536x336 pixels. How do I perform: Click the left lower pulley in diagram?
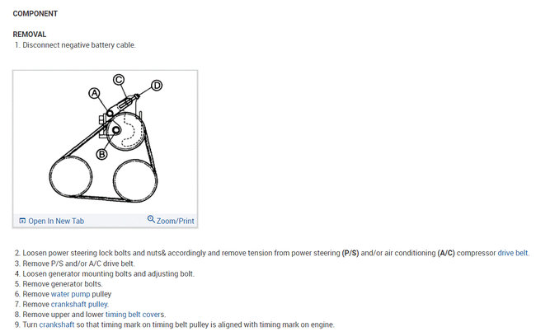[71, 176]
